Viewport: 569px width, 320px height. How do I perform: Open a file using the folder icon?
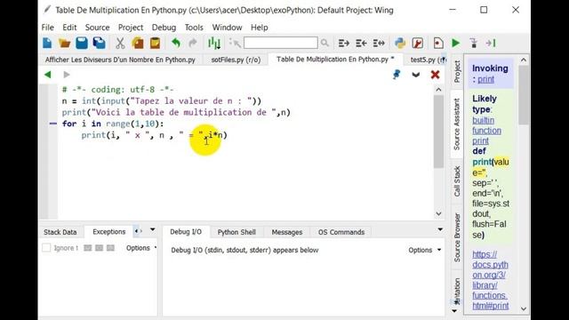[x=65, y=44]
